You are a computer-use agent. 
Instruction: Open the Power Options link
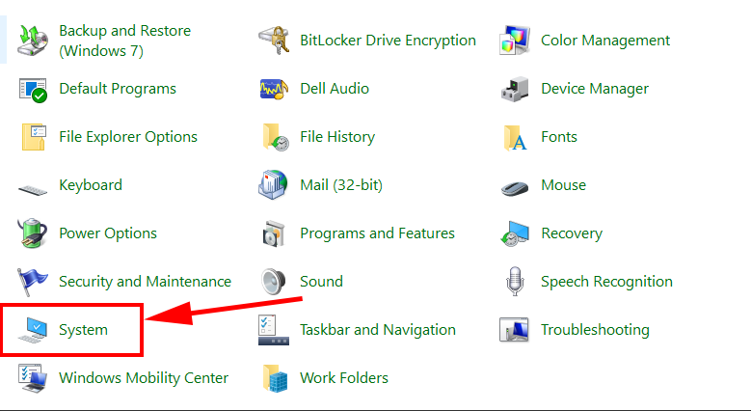tap(108, 233)
